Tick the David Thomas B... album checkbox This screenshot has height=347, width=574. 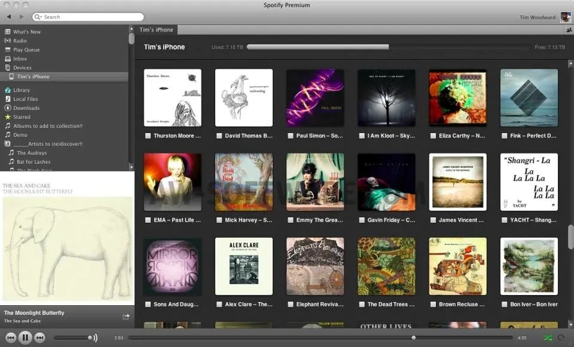click(219, 136)
